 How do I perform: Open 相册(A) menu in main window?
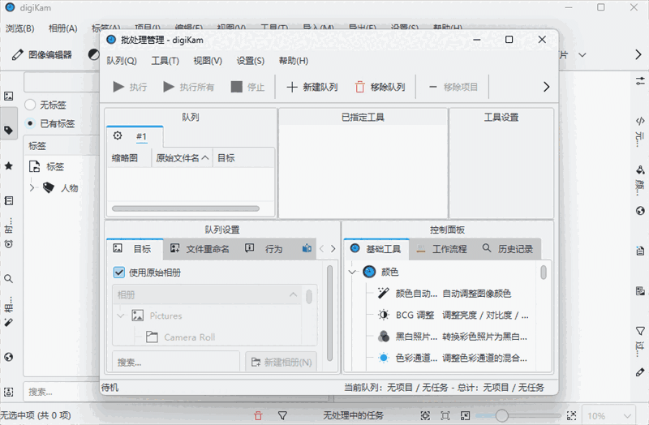63,28
